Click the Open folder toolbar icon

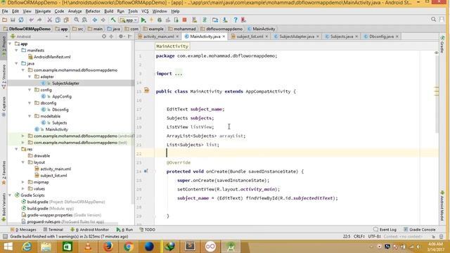(4, 20)
